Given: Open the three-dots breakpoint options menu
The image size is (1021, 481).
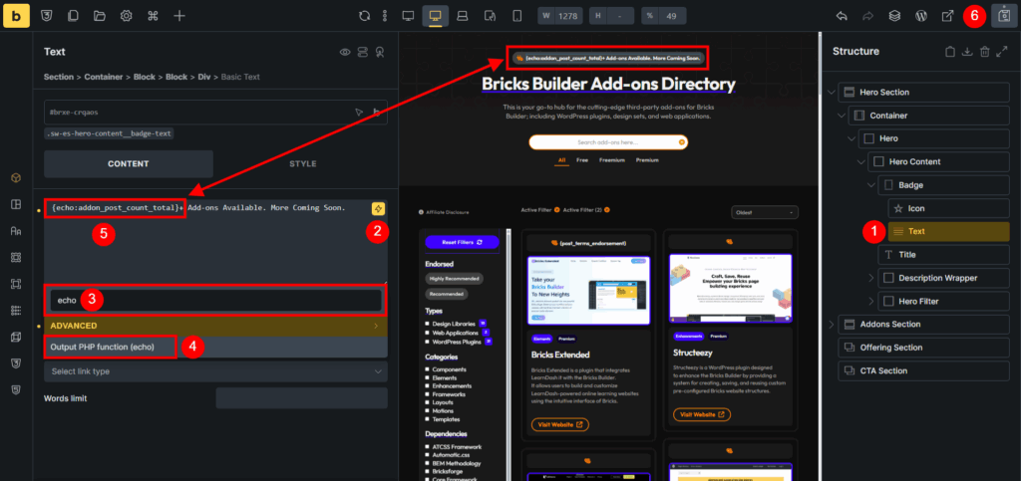Looking at the screenshot, I should point(385,16).
